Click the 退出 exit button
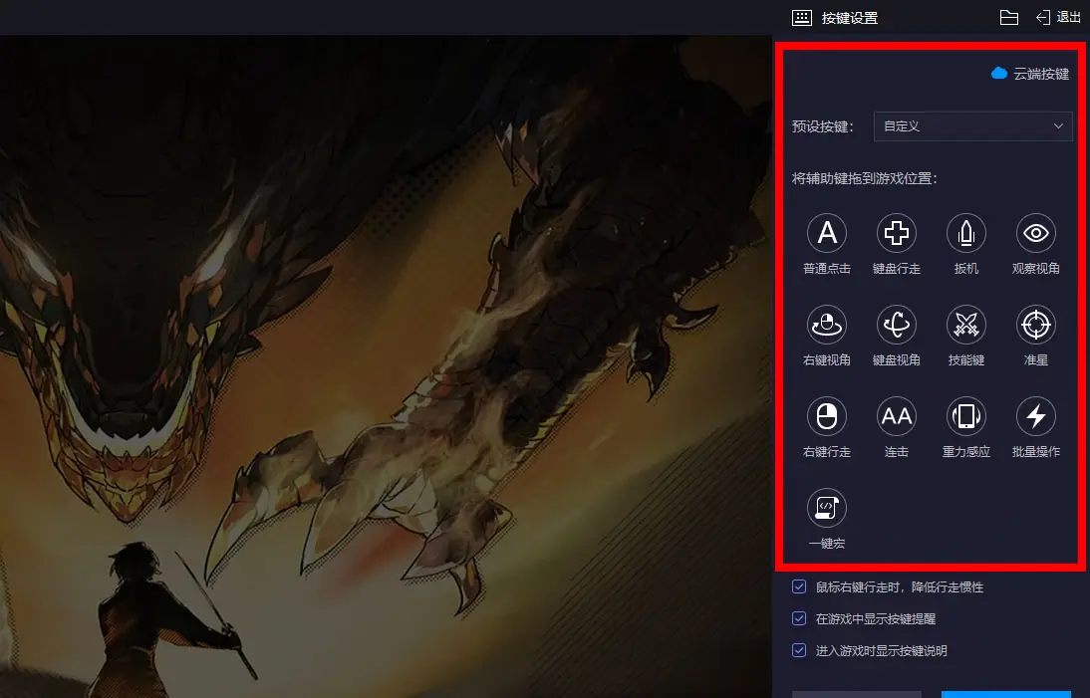Viewport: 1090px width, 698px height. 1058,17
